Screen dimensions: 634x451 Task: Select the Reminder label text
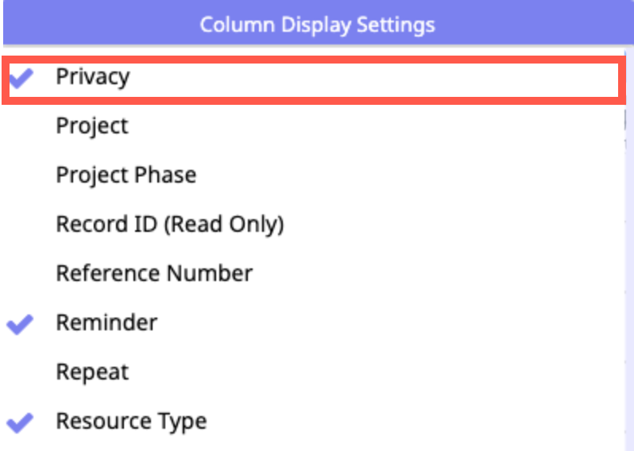click(106, 323)
